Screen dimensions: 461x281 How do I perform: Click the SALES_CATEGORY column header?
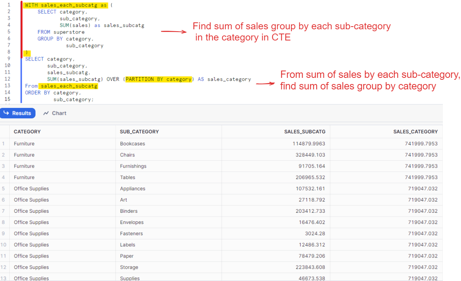[415, 131]
